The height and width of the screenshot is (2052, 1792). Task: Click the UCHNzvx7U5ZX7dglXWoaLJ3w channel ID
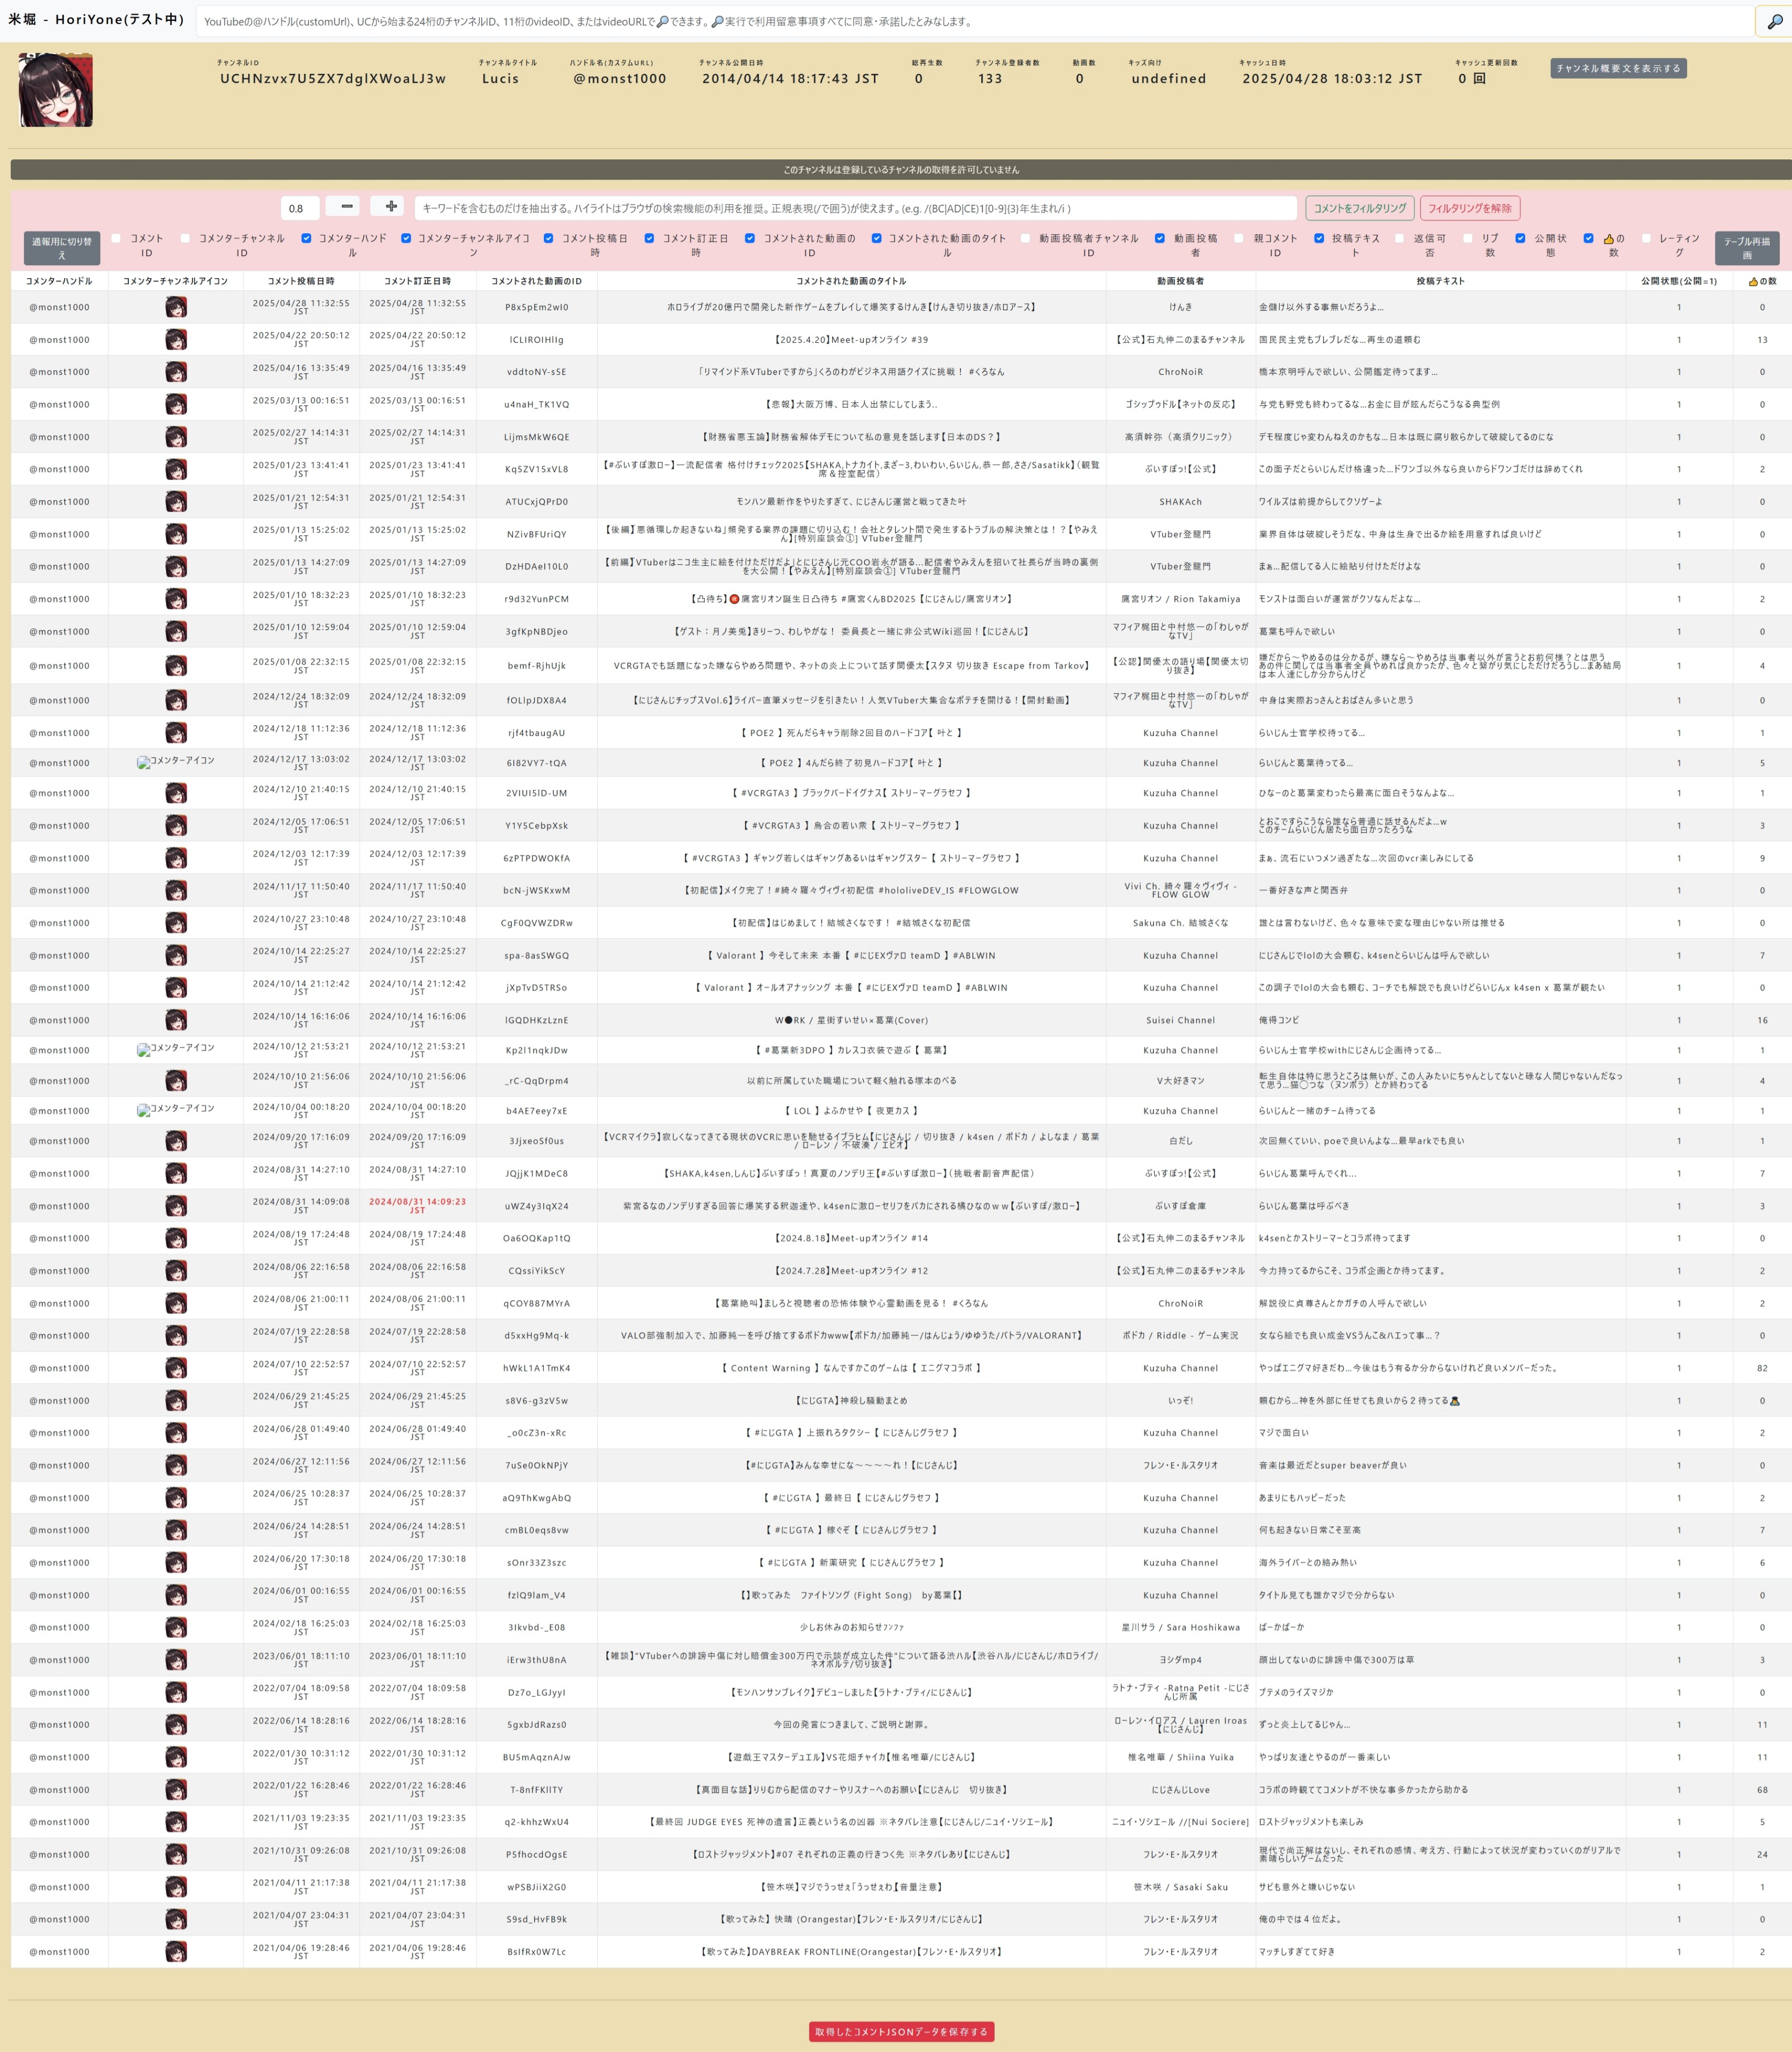click(x=333, y=78)
